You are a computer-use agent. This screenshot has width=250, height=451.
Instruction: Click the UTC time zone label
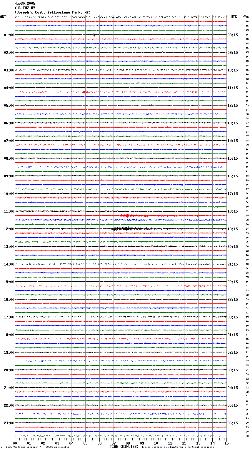(234, 17)
